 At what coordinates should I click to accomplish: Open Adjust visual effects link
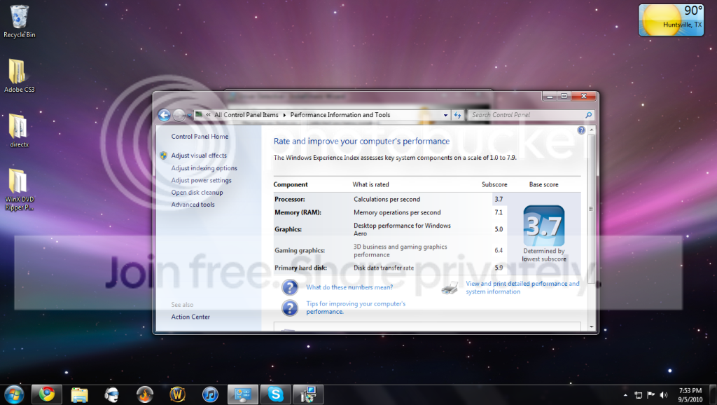pos(199,156)
